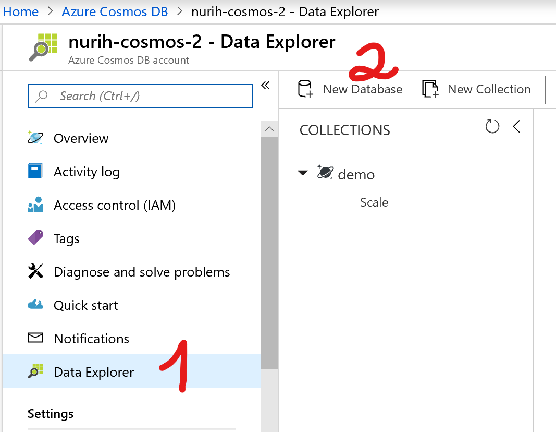The image size is (556, 432).
Task: Select Data Explorer in the sidebar
Action: click(x=132, y=371)
